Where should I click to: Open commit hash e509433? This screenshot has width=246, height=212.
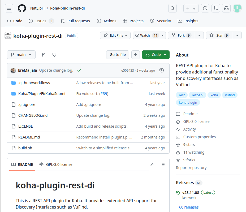click(128, 71)
